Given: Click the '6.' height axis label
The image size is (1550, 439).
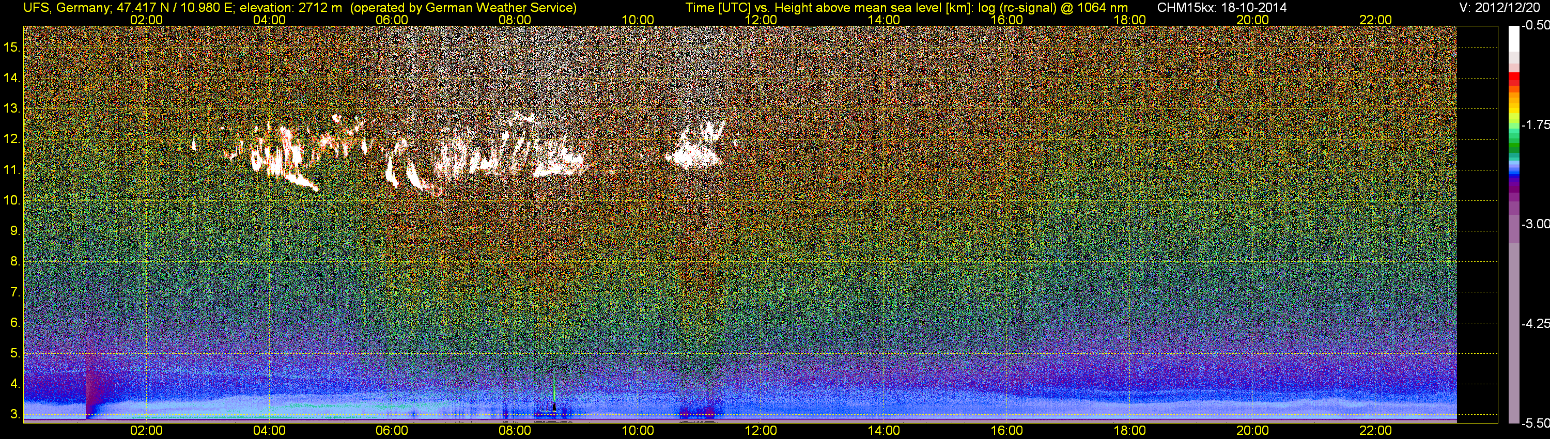Looking at the screenshot, I should click(x=16, y=323).
